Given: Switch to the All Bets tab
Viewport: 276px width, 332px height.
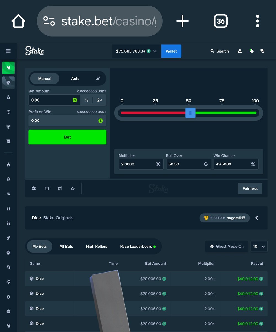Looking at the screenshot, I should click(66, 246).
